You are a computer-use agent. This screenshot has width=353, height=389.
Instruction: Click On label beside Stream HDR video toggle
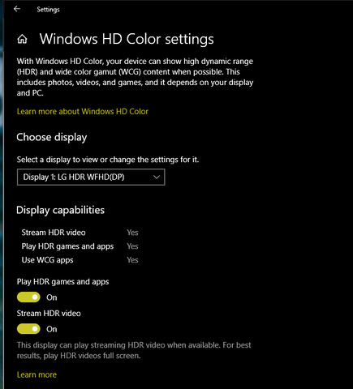[52, 329]
